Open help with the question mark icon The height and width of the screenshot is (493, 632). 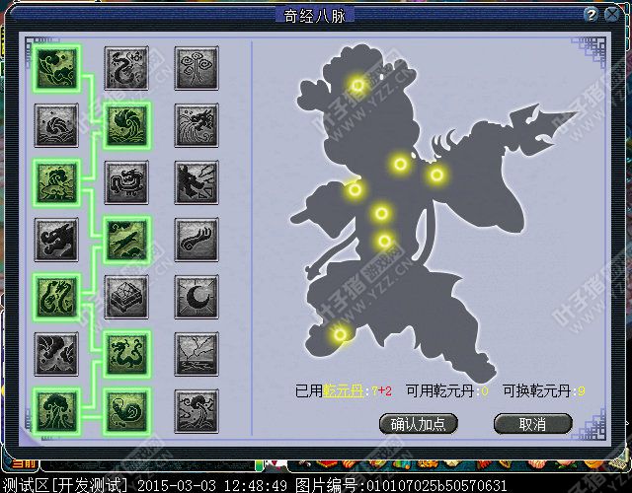pyautogui.click(x=591, y=15)
